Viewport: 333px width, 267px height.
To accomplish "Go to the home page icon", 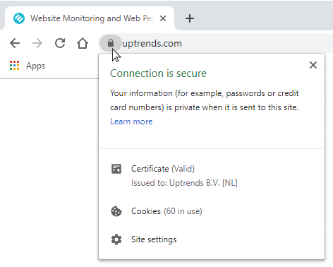I will pyautogui.click(x=83, y=43).
